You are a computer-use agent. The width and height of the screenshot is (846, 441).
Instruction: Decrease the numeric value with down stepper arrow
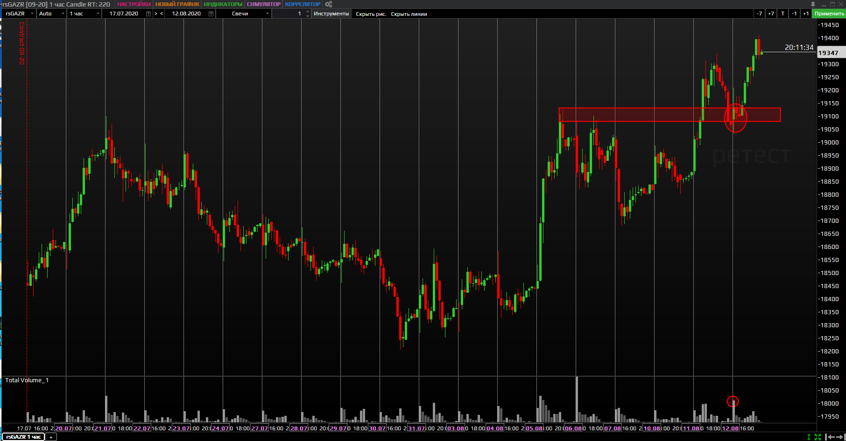[x=307, y=16]
